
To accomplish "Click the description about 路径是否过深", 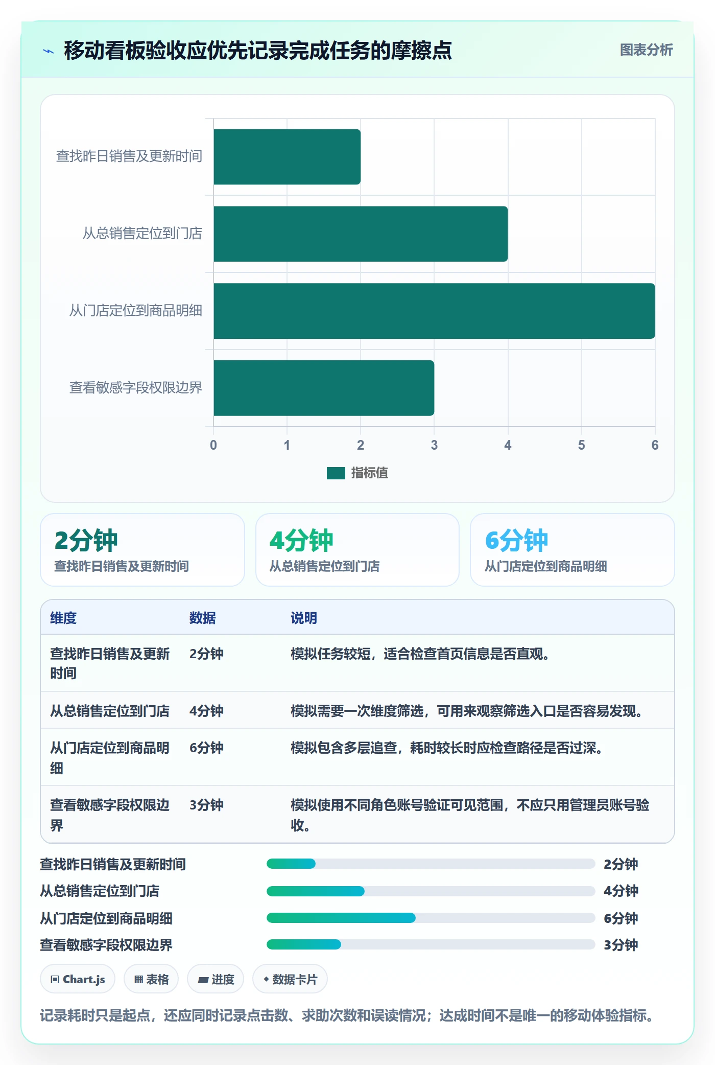I will click(447, 748).
